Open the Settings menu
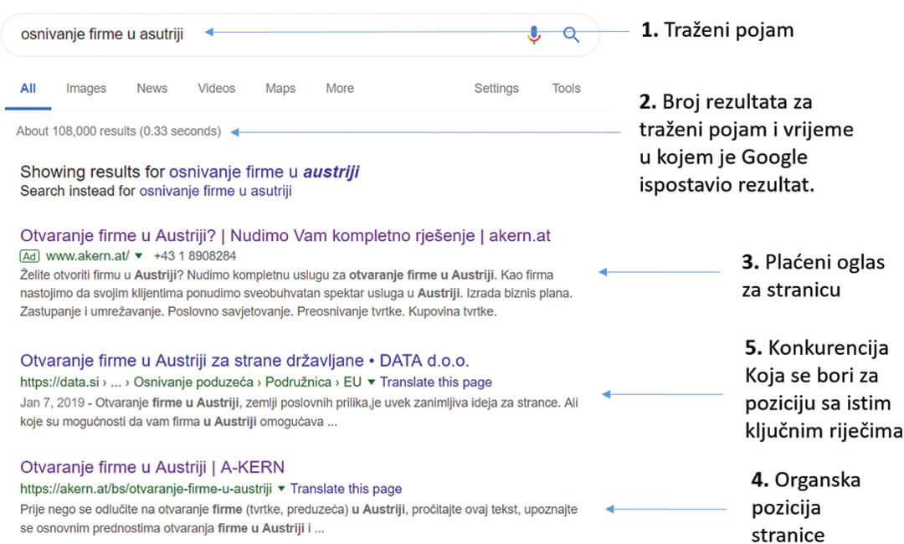The image size is (904, 544). 496,88
